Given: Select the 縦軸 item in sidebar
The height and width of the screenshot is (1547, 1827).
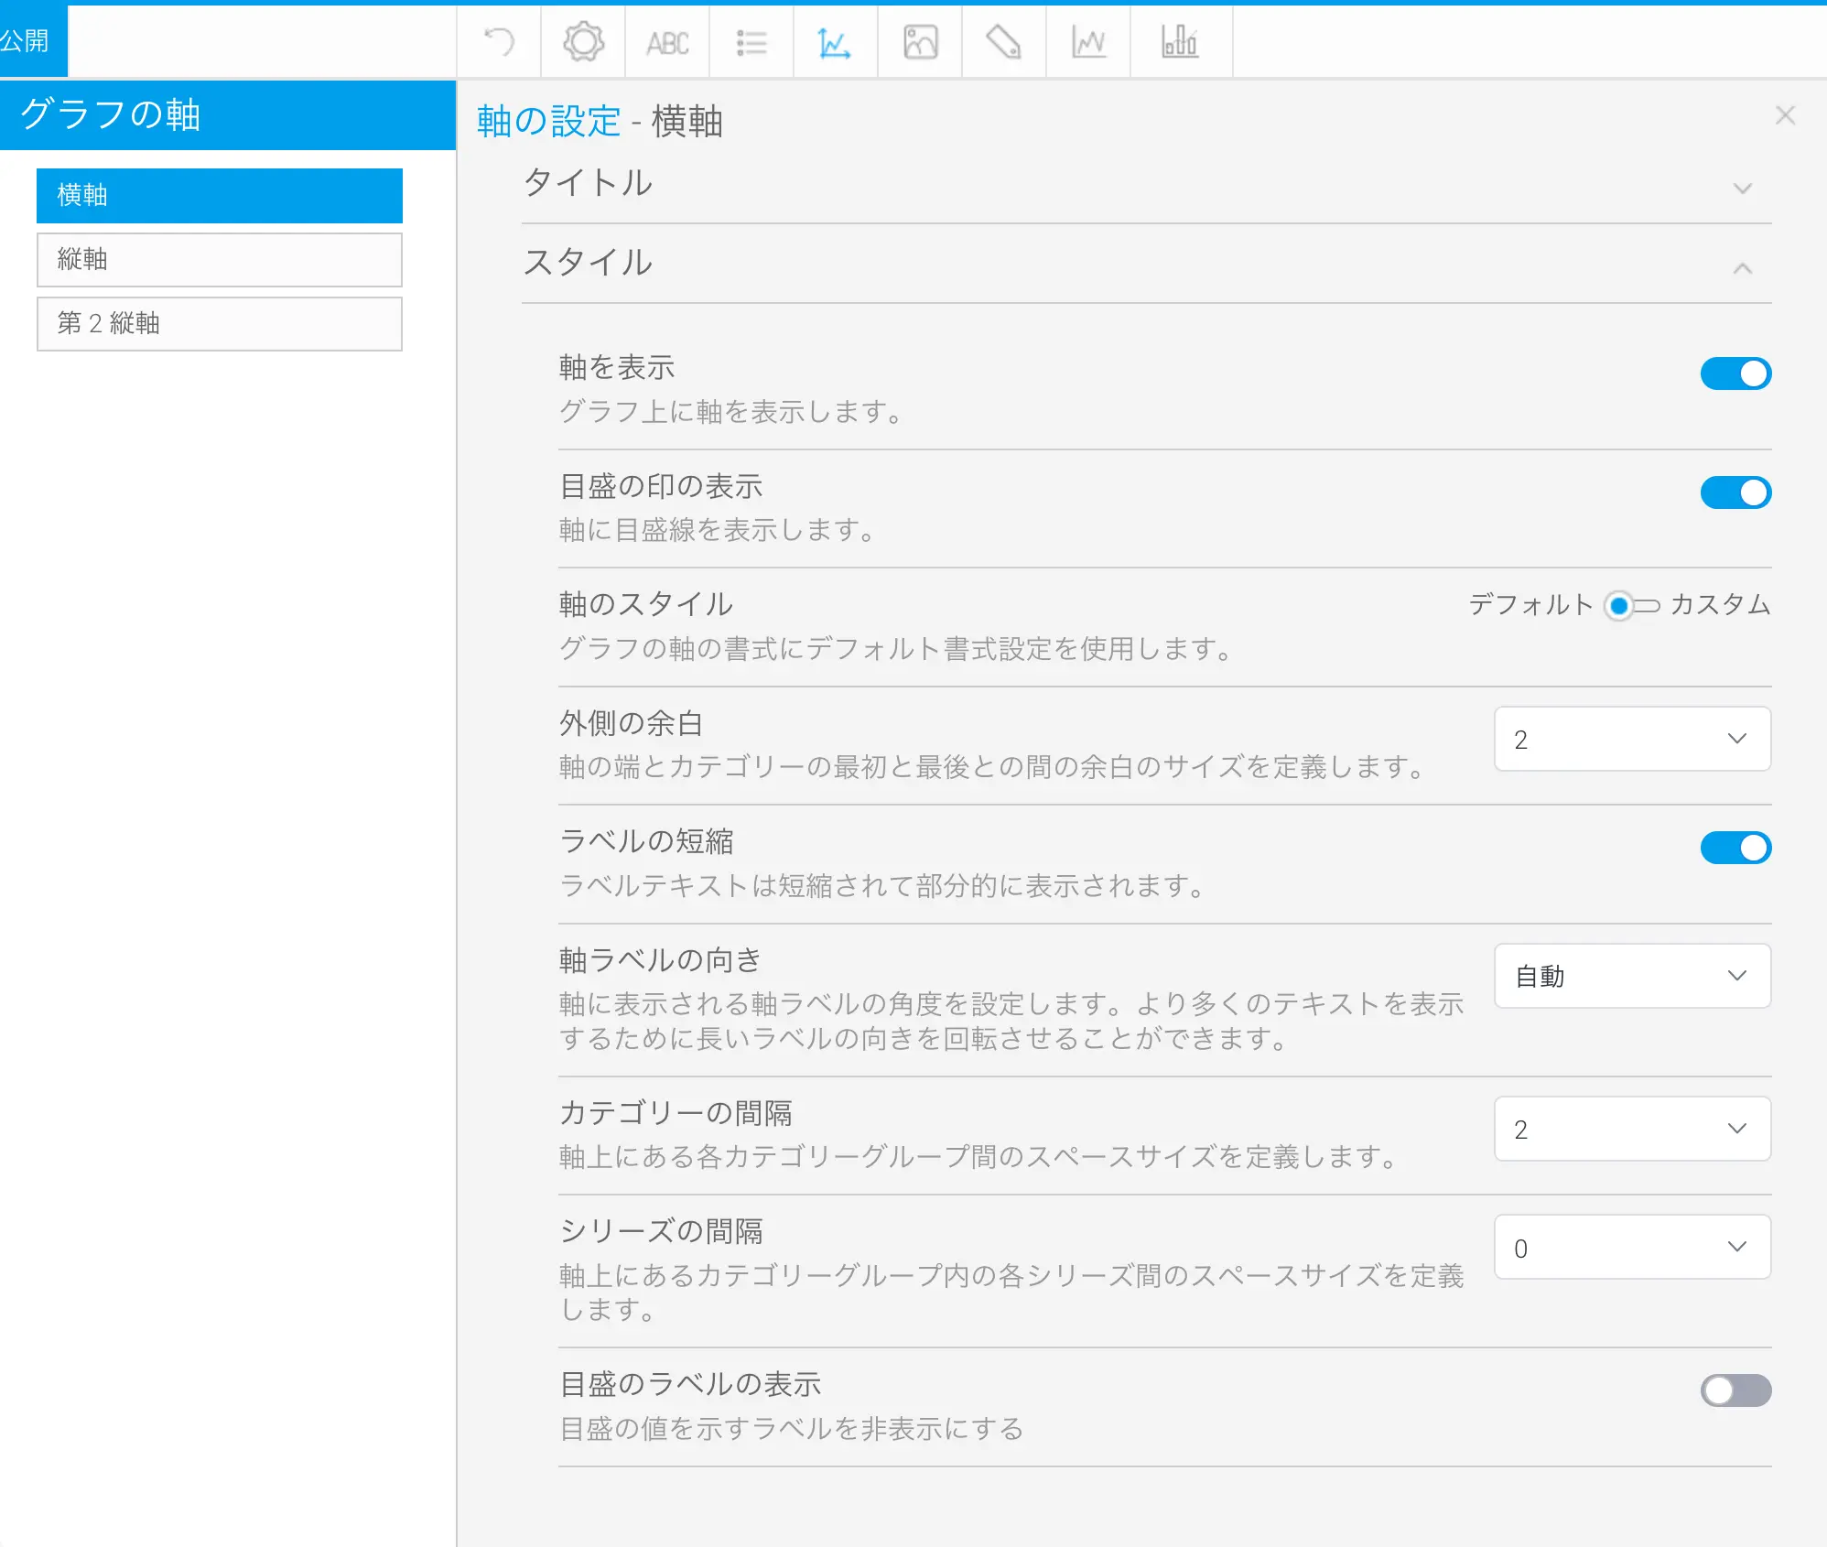Looking at the screenshot, I should pos(220,259).
